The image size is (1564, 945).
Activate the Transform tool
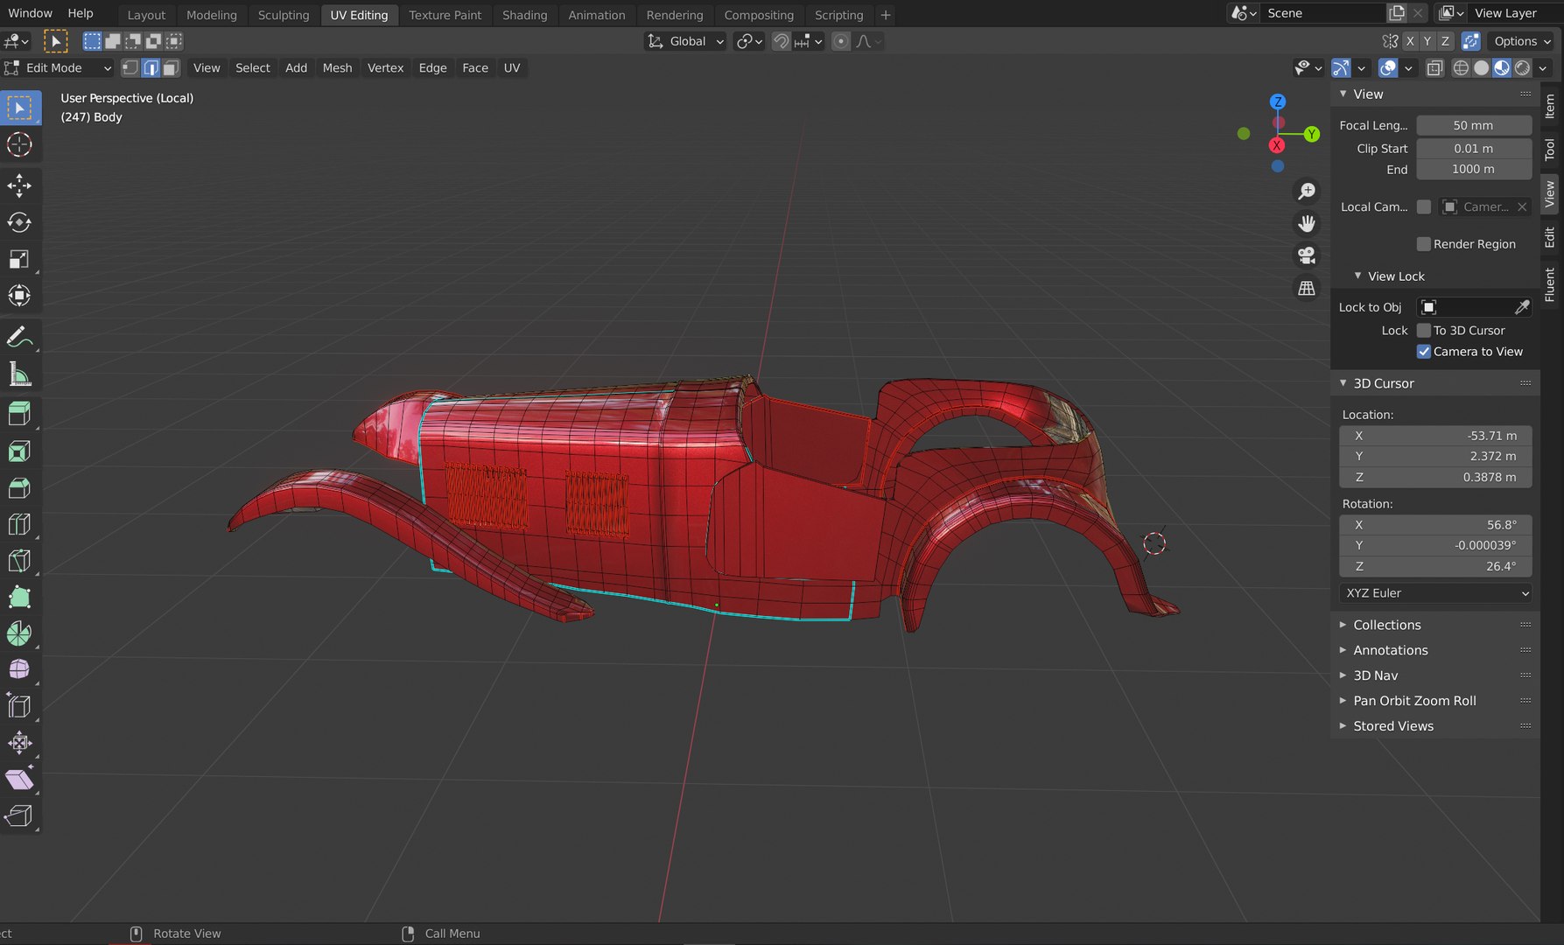click(x=19, y=296)
